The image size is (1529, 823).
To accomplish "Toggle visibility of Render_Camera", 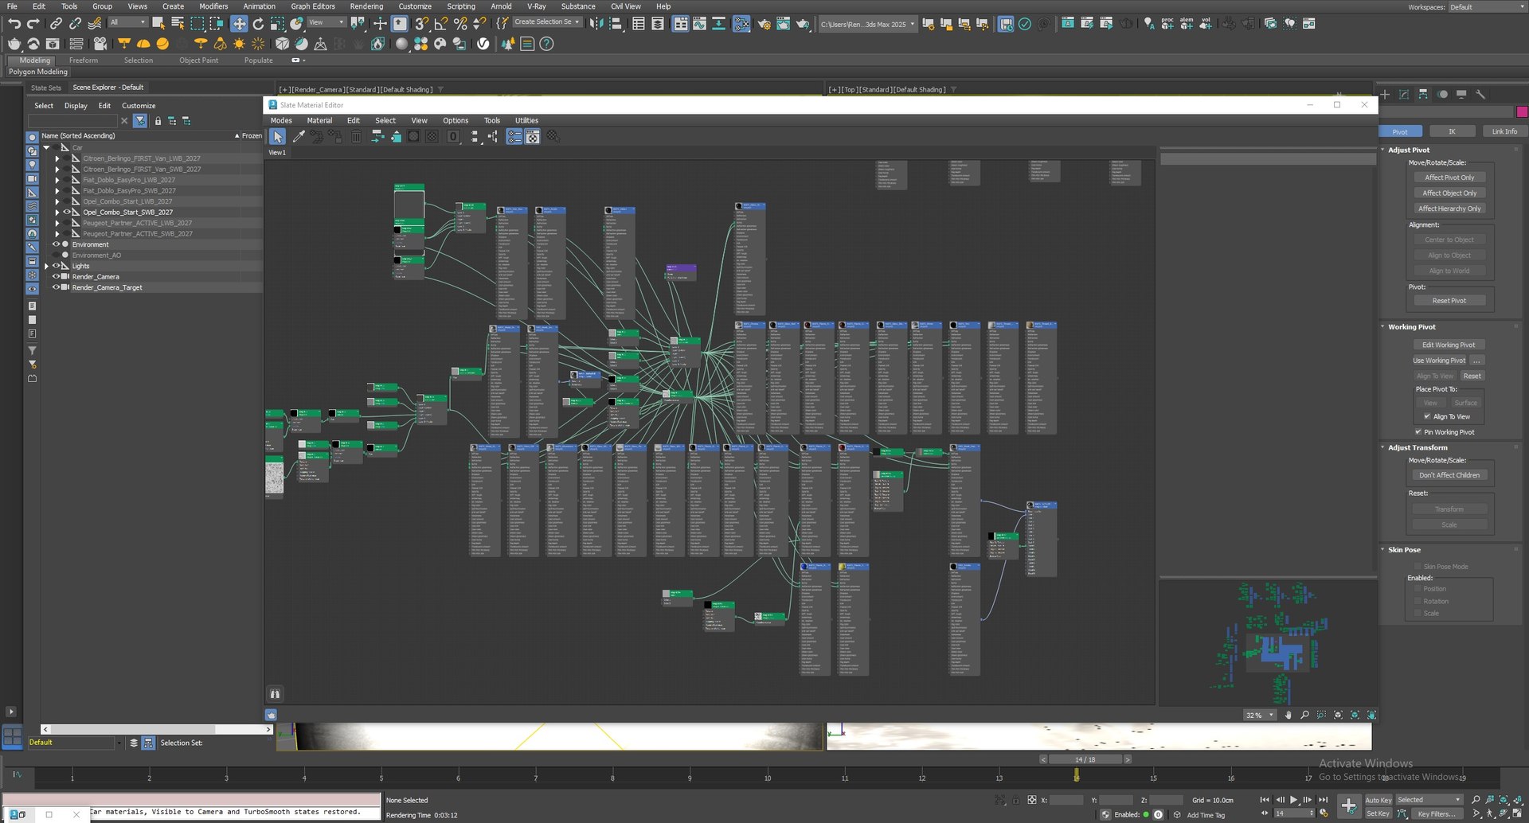I will [56, 277].
